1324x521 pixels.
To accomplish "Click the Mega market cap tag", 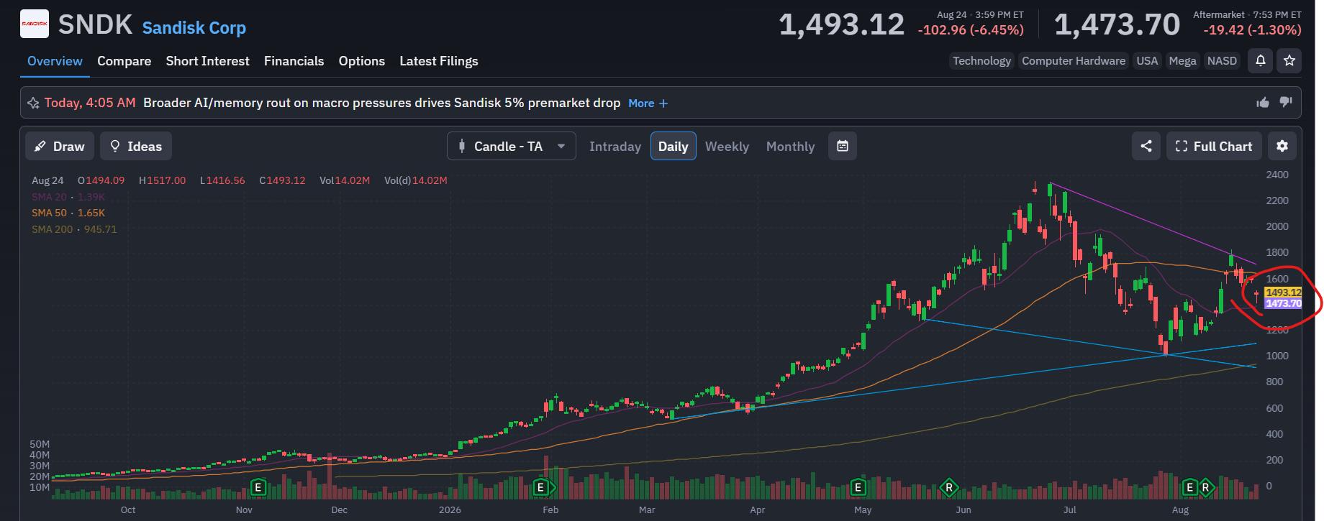I will 1182,61.
